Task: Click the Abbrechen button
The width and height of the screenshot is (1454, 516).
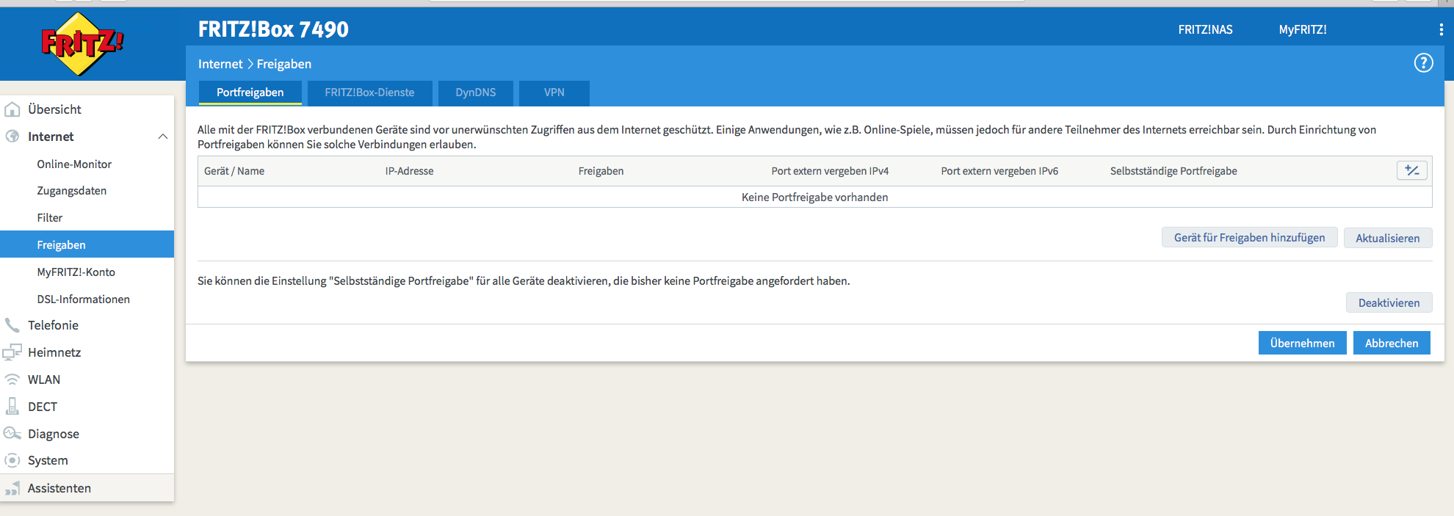Action: (x=1392, y=343)
